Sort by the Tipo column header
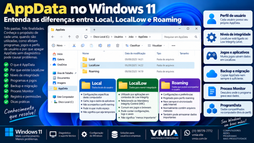254x143 pixels. (159, 53)
